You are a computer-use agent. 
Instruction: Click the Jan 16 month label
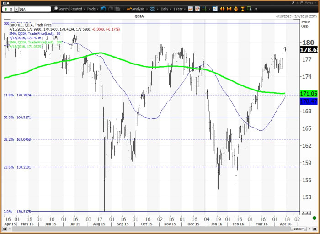tap(216, 224)
